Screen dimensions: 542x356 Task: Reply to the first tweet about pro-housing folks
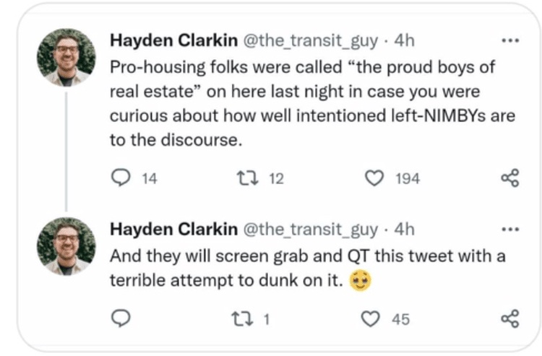click(x=120, y=178)
